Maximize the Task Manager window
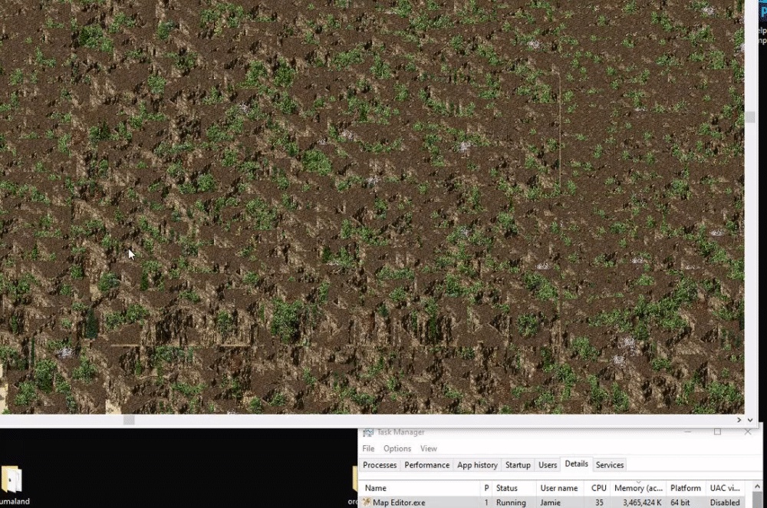The width and height of the screenshot is (767, 508). [717, 432]
